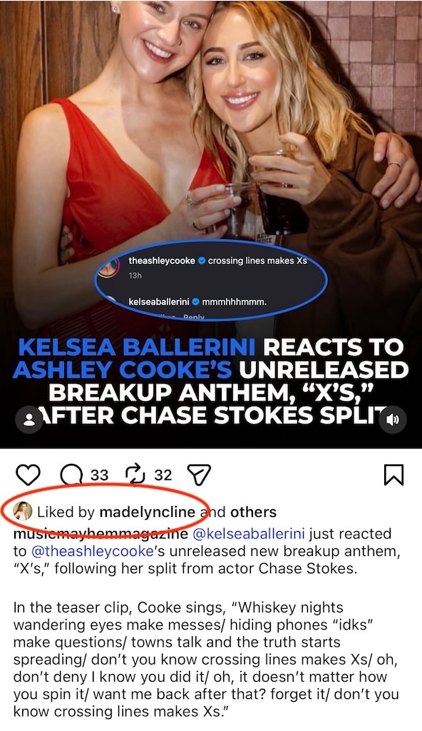Tap kelseaballerini username in overlay reply
The width and height of the screenshot is (422, 731).
click(x=159, y=302)
